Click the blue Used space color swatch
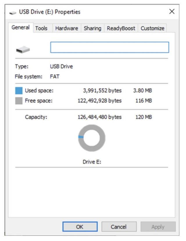The width and height of the screenshot is (186, 241). click(19, 91)
